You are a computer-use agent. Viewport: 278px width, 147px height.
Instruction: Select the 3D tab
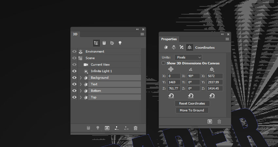(x=75, y=34)
